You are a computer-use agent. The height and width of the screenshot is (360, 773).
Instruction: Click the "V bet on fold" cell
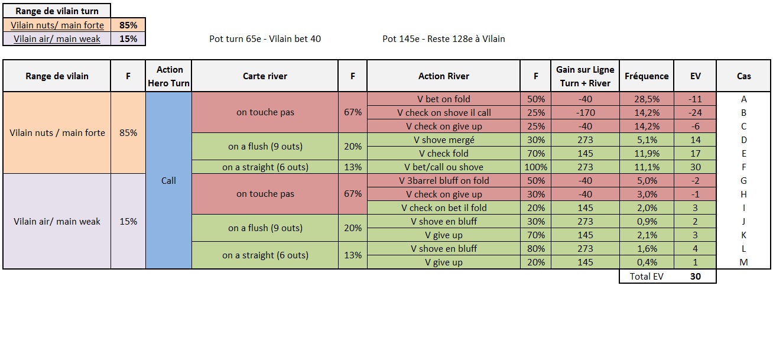point(443,99)
